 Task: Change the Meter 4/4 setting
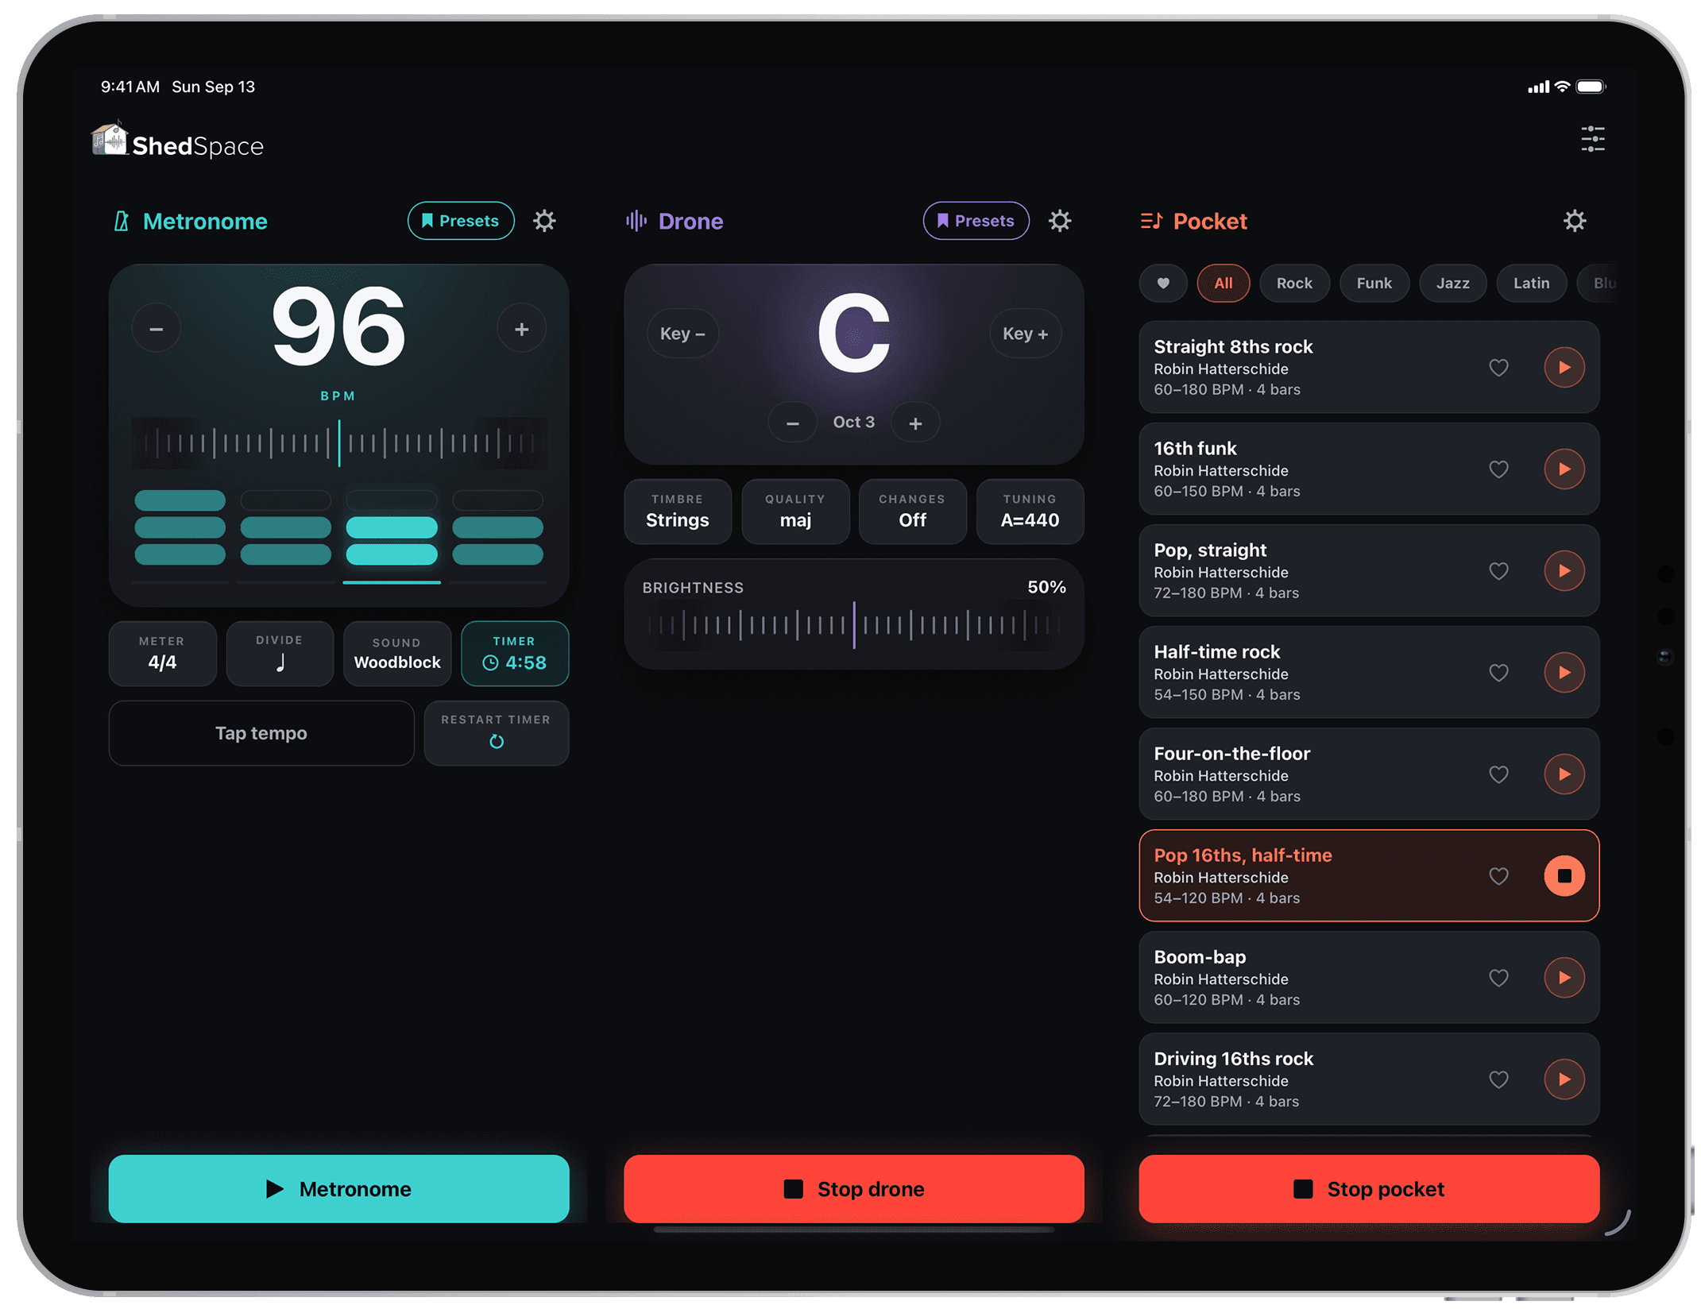(x=162, y=654)
